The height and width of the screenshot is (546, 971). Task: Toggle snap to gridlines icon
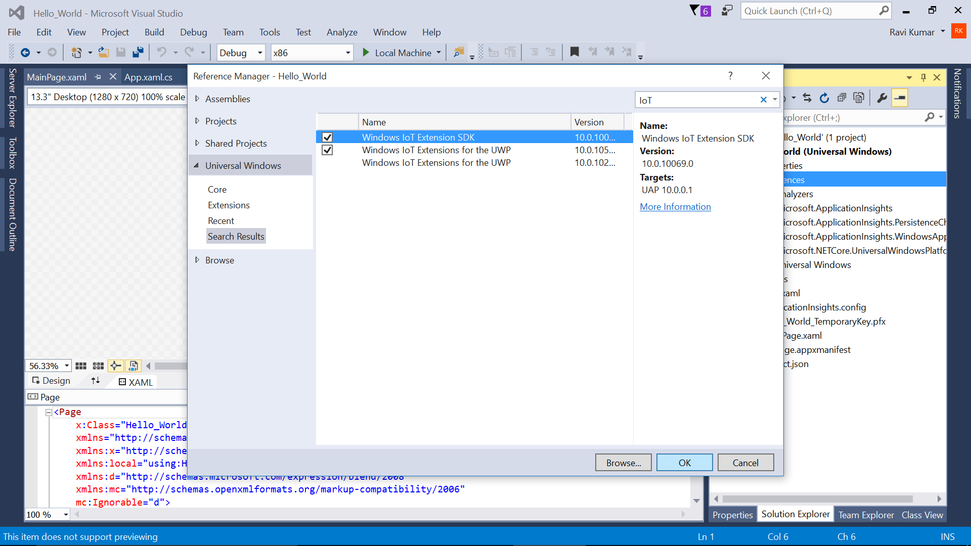point(98,366)
